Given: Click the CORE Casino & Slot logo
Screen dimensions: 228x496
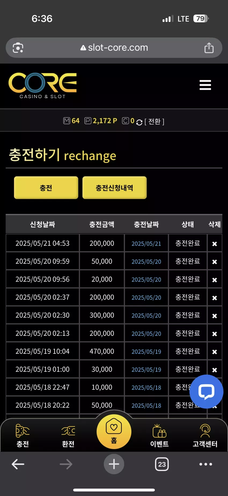Looking at the screenshot, I should click(x=43, y=86).
